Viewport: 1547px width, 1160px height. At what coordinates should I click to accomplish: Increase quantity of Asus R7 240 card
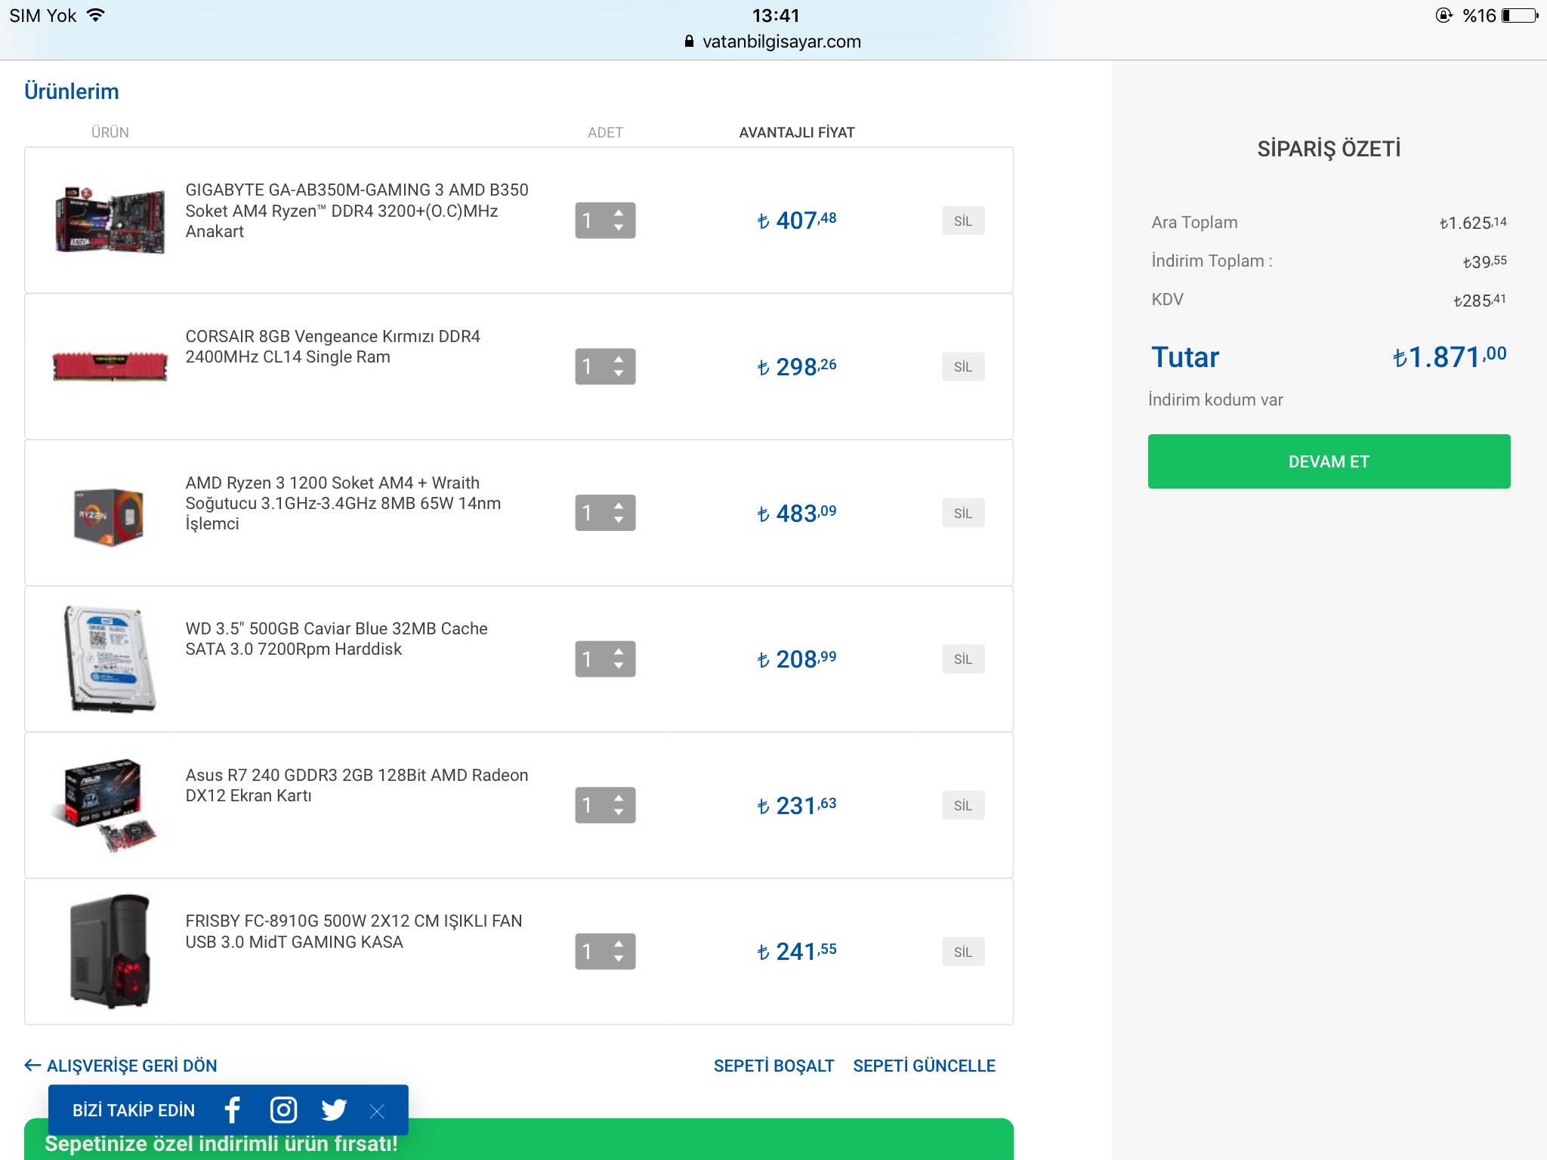[619, 797]
